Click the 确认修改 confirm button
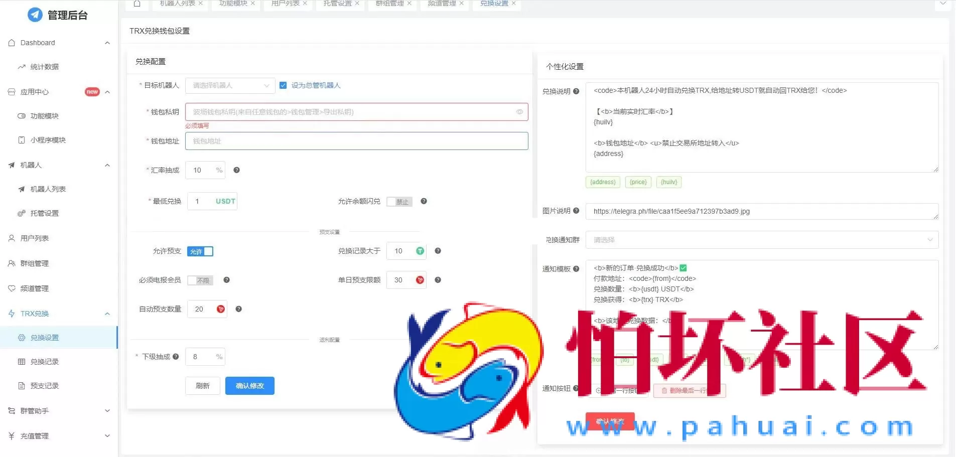 point(249,386)
